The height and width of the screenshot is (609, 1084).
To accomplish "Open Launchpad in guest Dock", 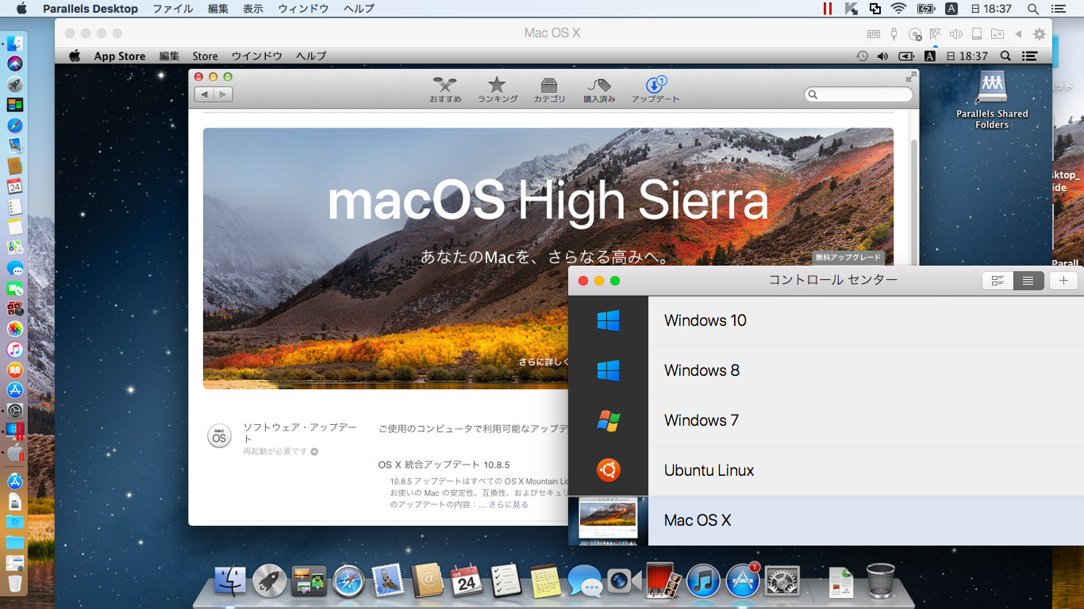I will pos(270,580).
